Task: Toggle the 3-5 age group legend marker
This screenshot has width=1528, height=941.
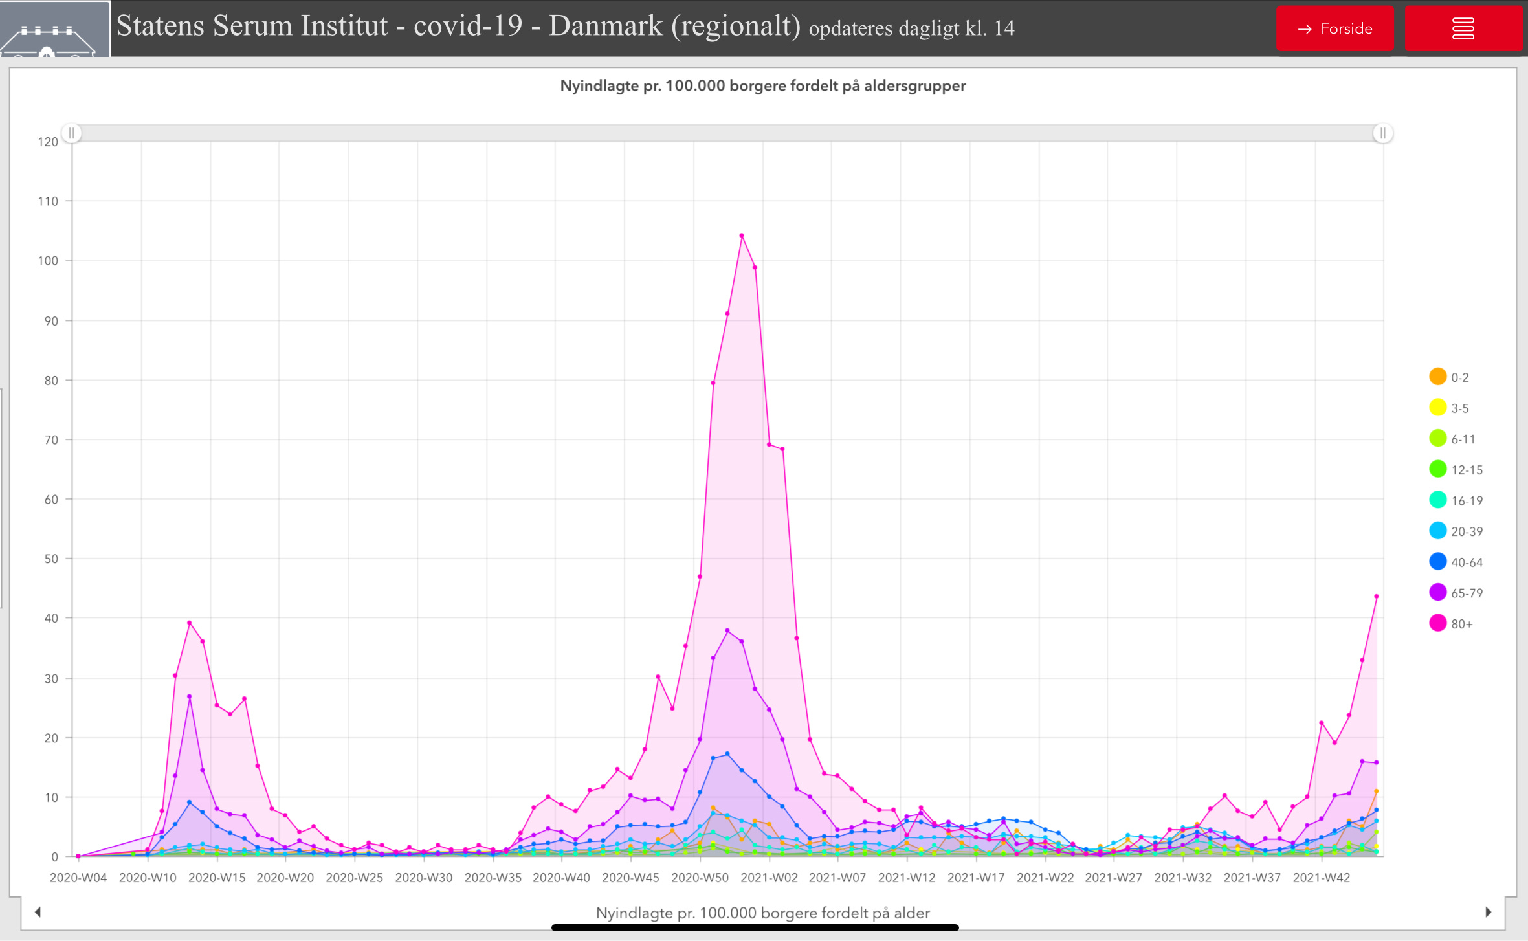Action: [1438, 408]
